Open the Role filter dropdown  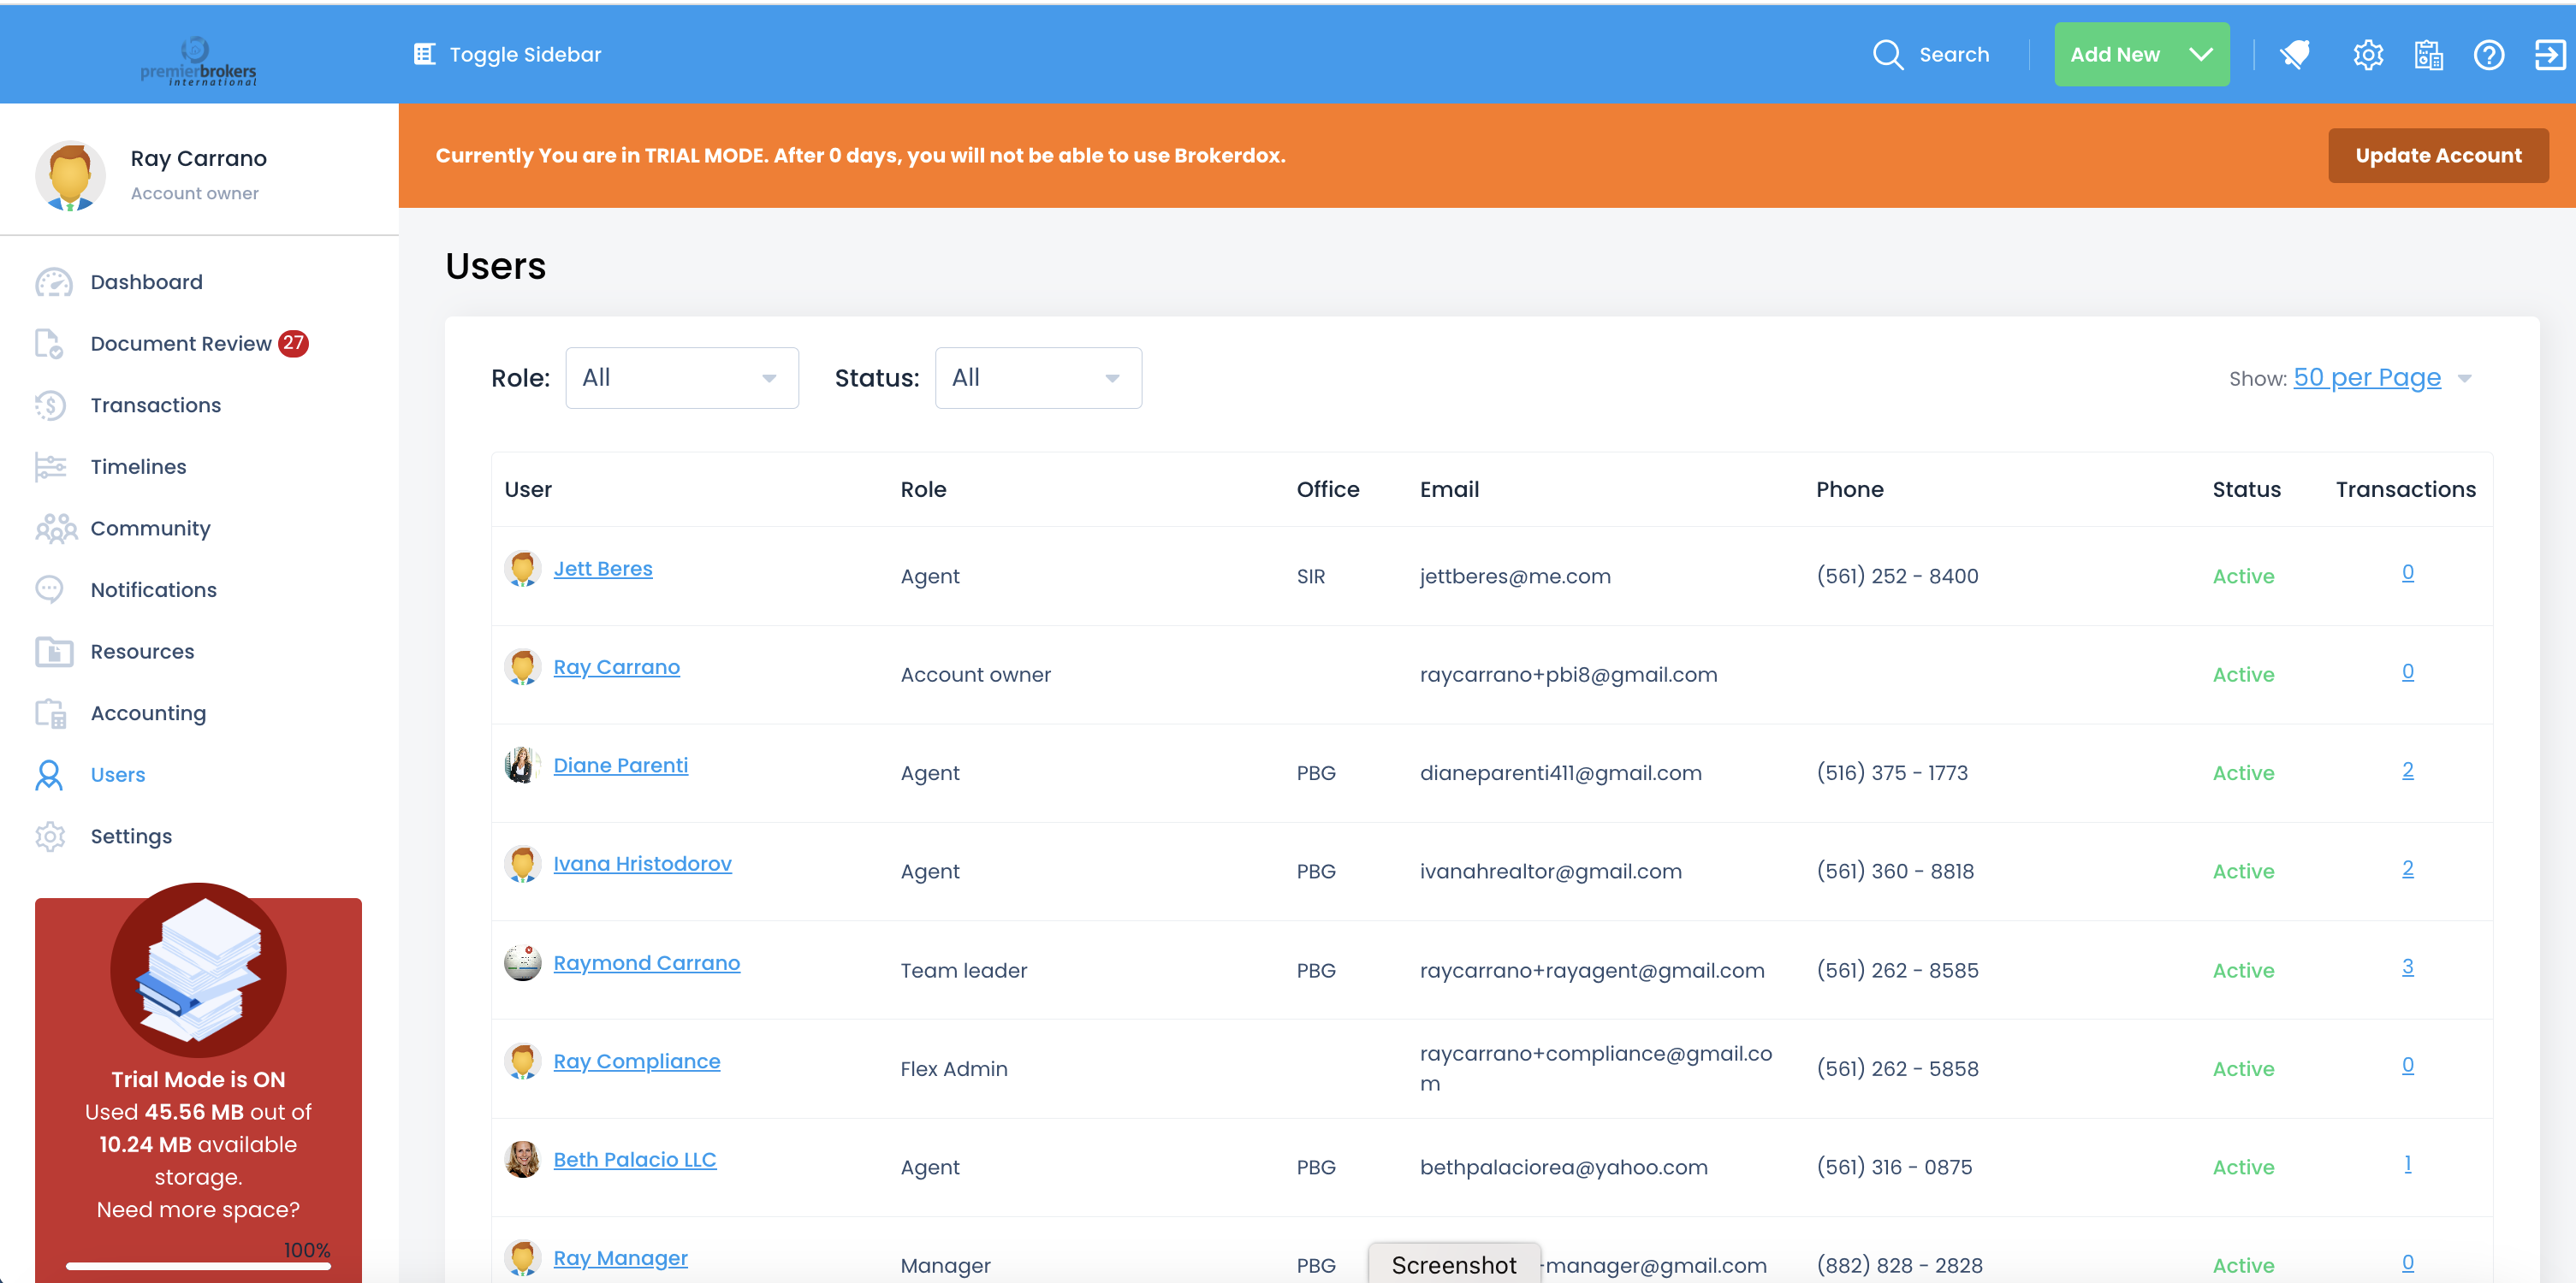(x=682, y=378)
